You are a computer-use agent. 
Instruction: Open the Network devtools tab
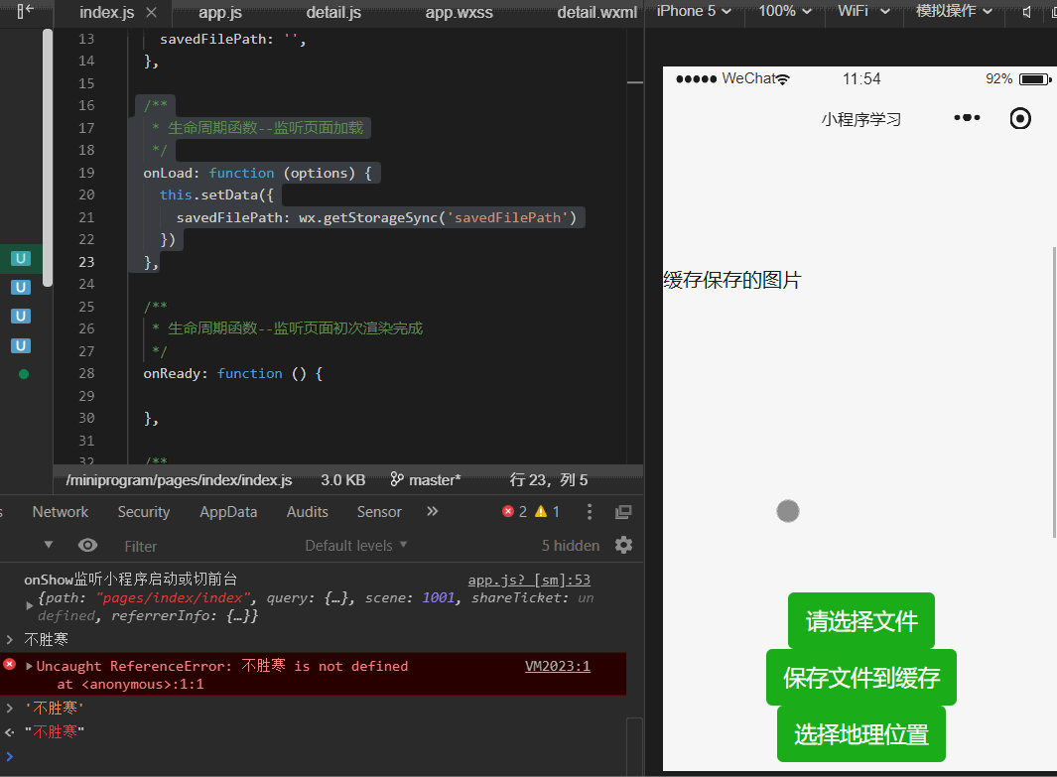(60, 512)
